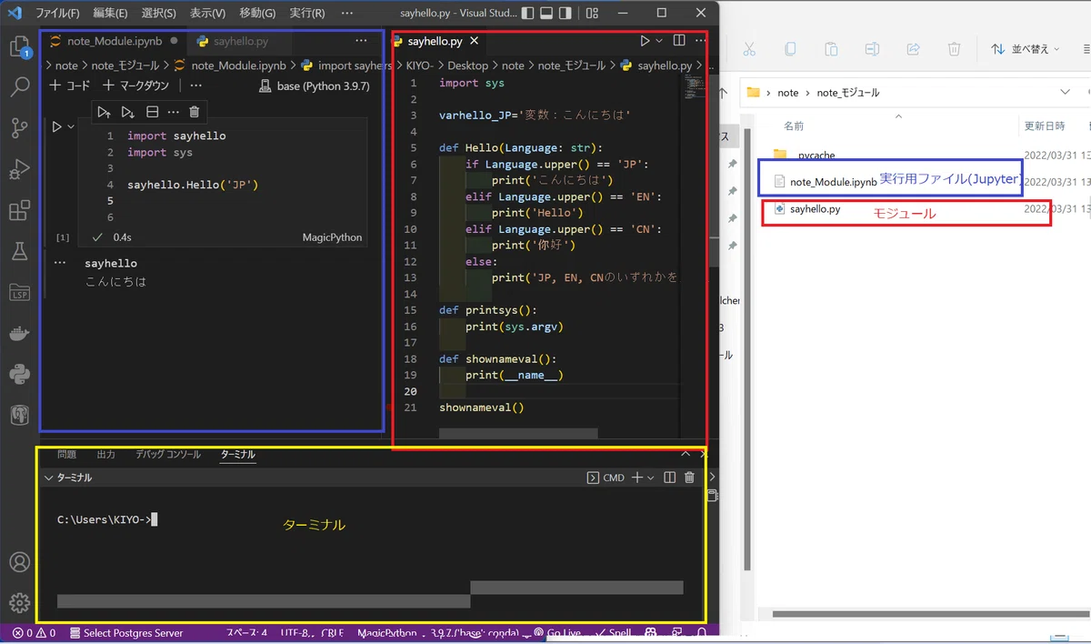1091x644 pixels.
Task: Run the notebook cell with play button
Action: [x=56, y=126]
